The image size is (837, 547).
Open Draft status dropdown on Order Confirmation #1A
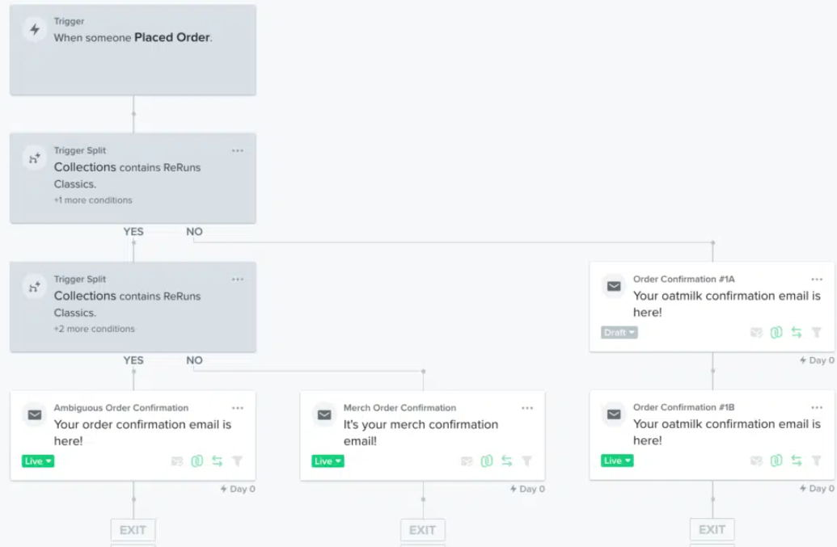coord(619,332)
